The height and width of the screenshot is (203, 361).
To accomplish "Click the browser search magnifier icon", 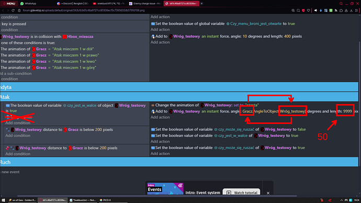I will [341, 4].
